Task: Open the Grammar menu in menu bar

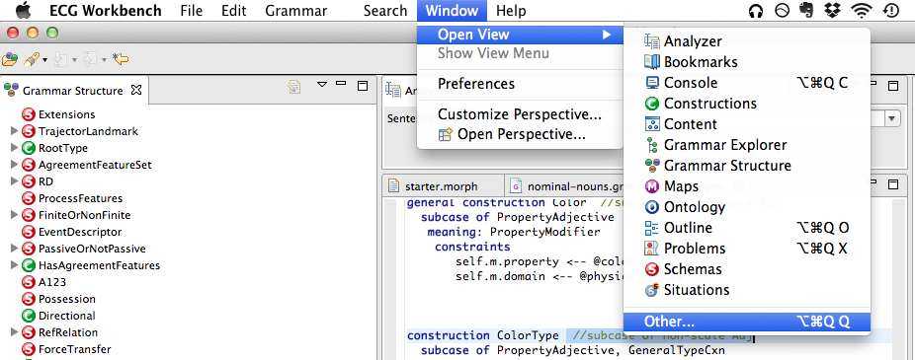Action: (295, 11)
